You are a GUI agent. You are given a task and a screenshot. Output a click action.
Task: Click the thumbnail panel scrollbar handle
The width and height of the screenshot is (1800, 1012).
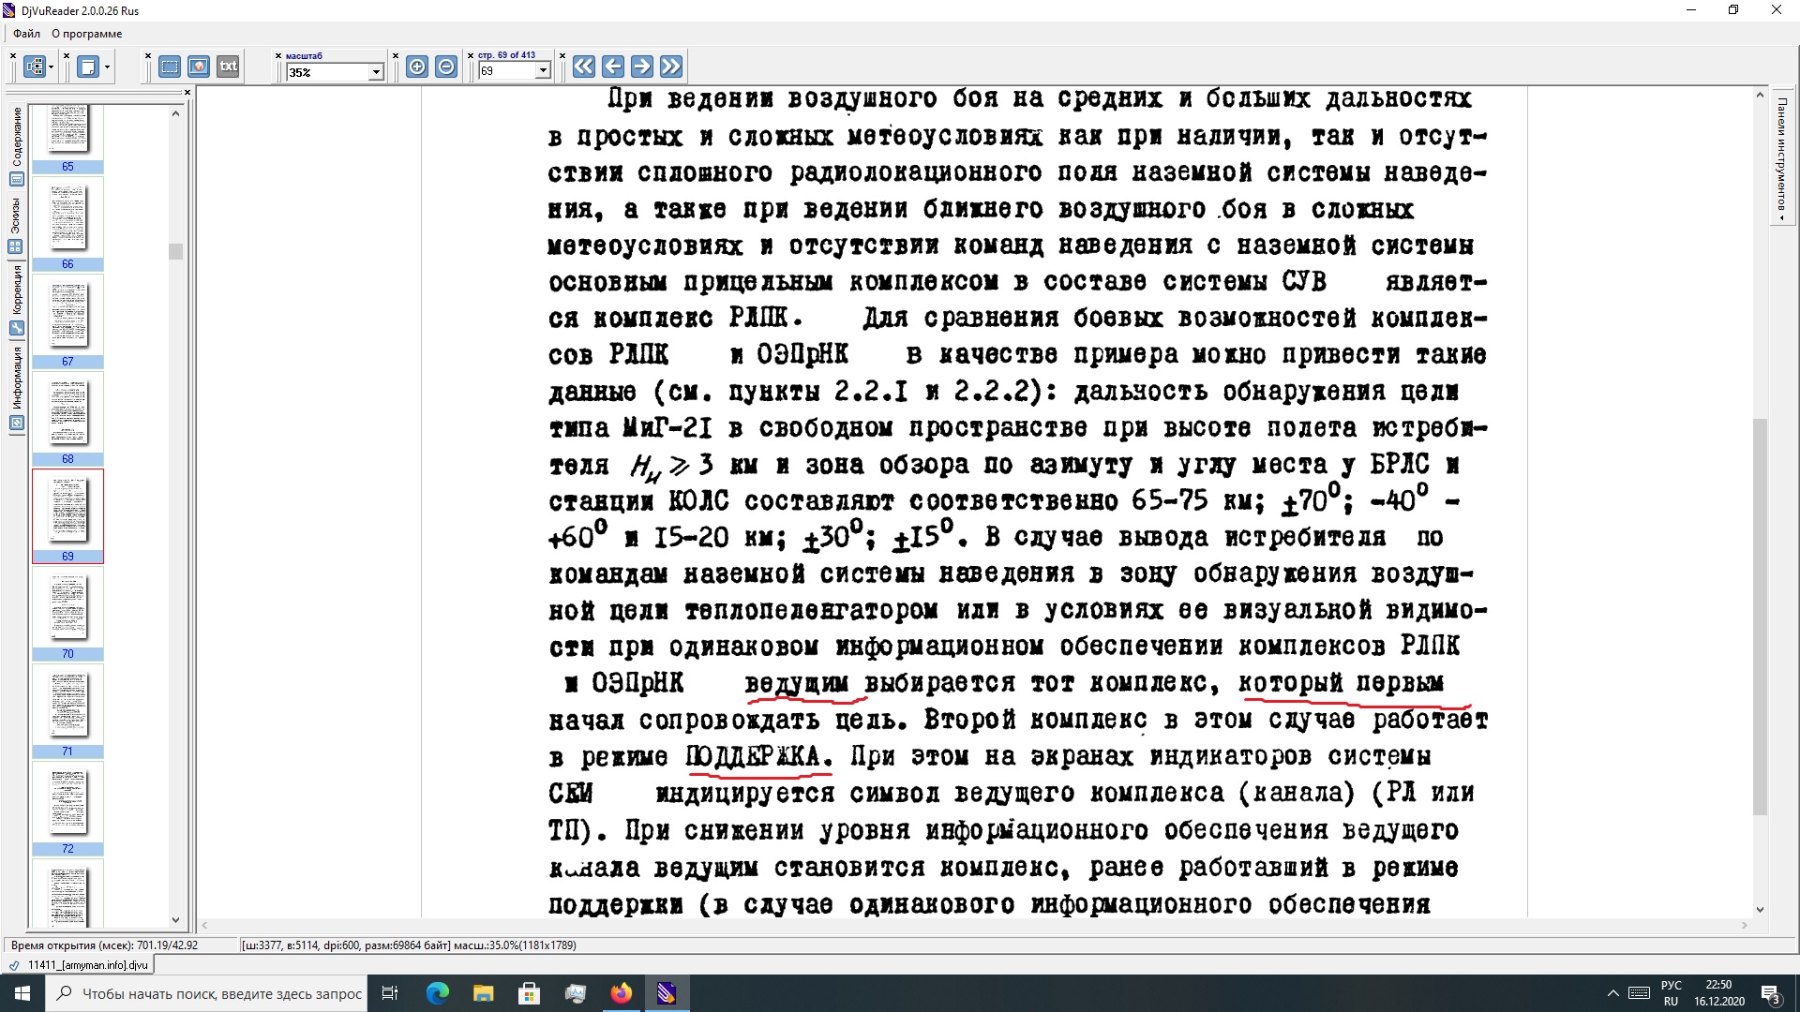coord(175,251)
